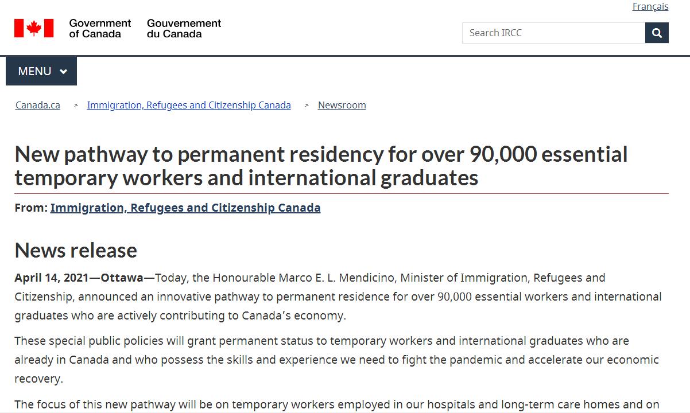Follow the bold IRCC link after From:
Screen dimensions: 690x413
pyautogui.click(x=185, y=208)
